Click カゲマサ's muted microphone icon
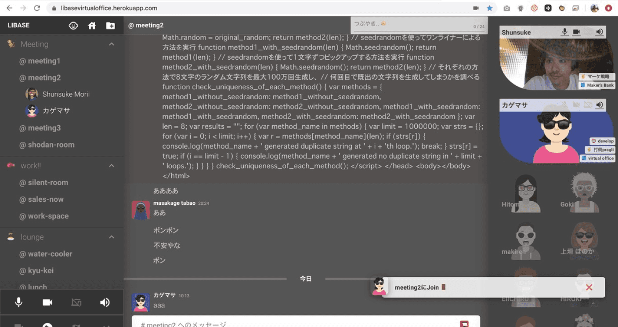Viewport: 618px width, 327px height. [565, 105]
